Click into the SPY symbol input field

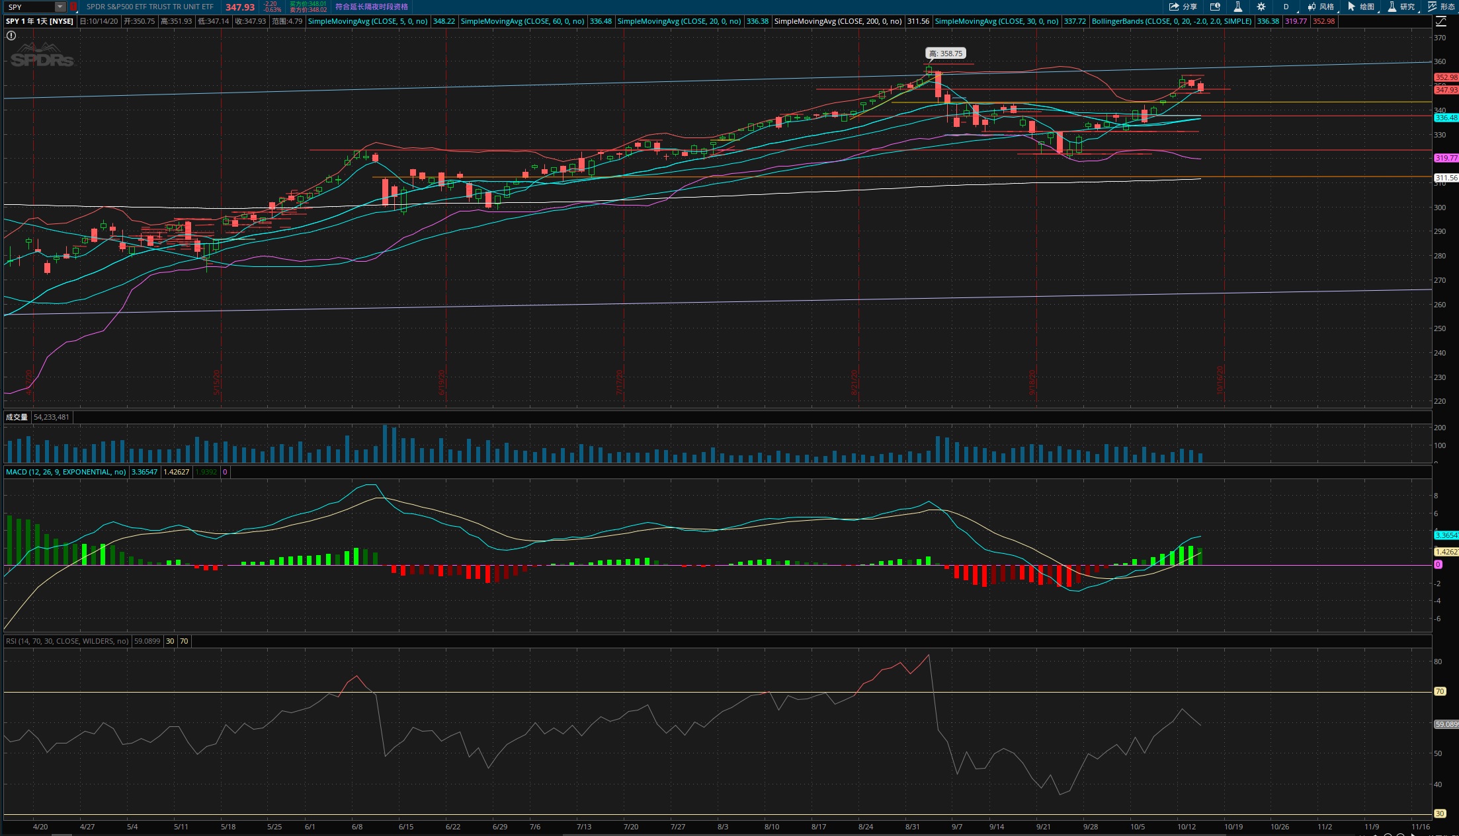[29, 7]
